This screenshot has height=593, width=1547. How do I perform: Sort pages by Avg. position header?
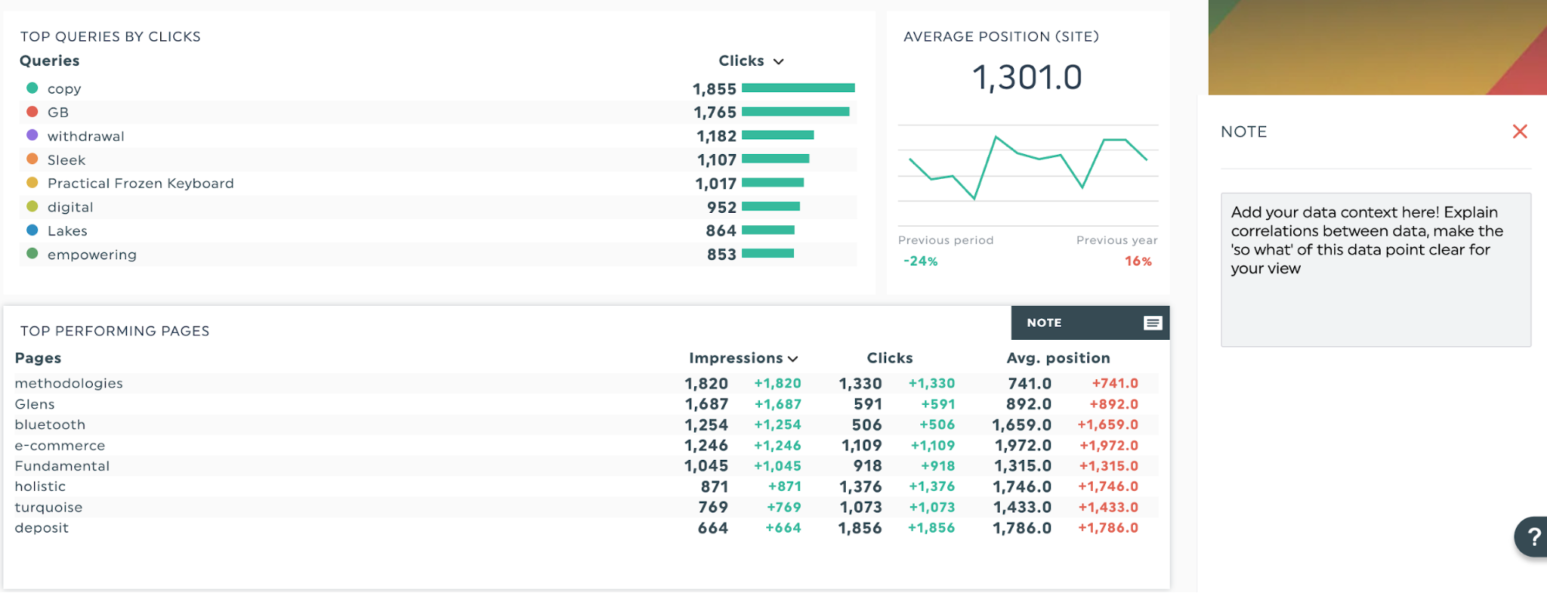click(1057, 358)
